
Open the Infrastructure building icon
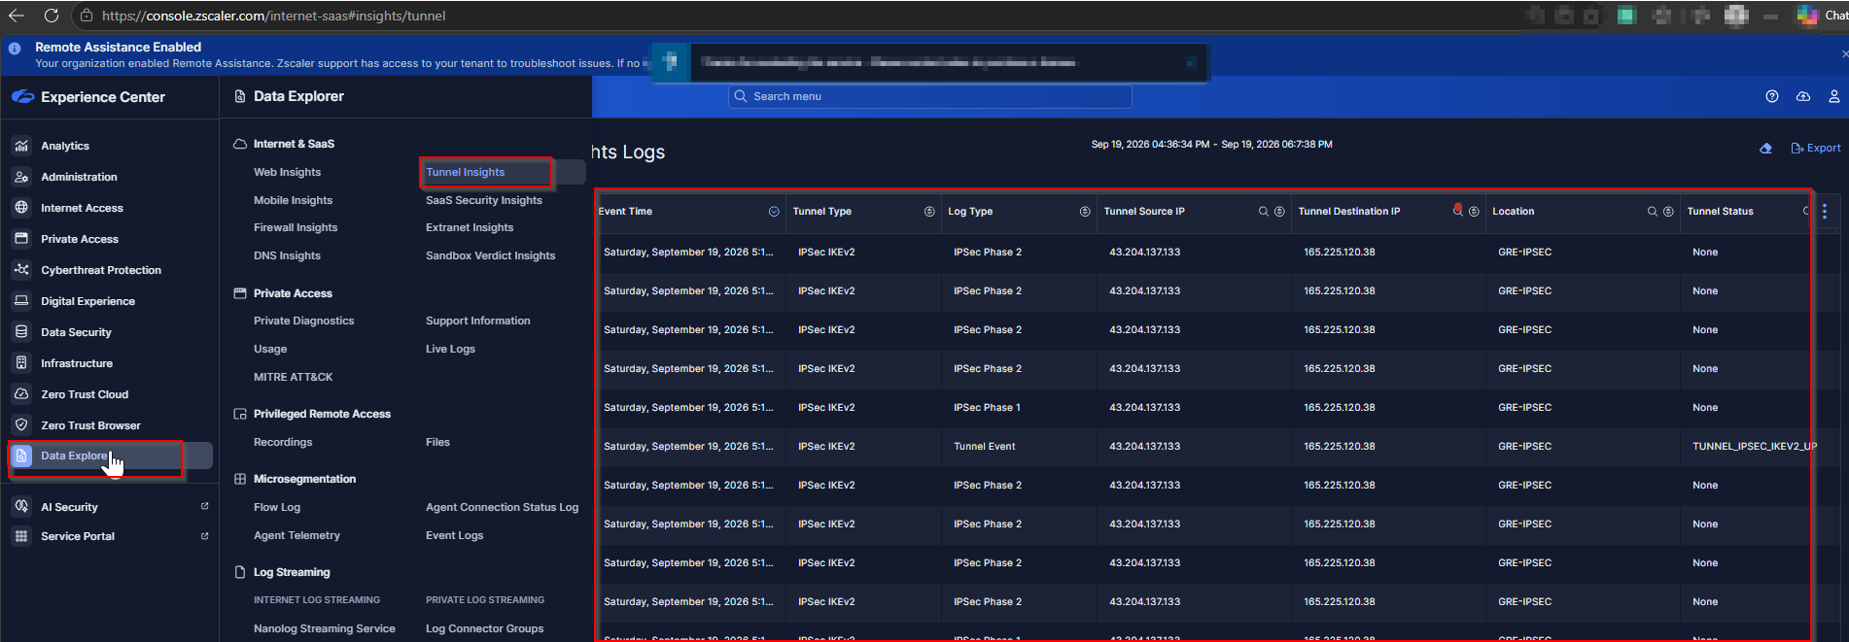point(21,363)
